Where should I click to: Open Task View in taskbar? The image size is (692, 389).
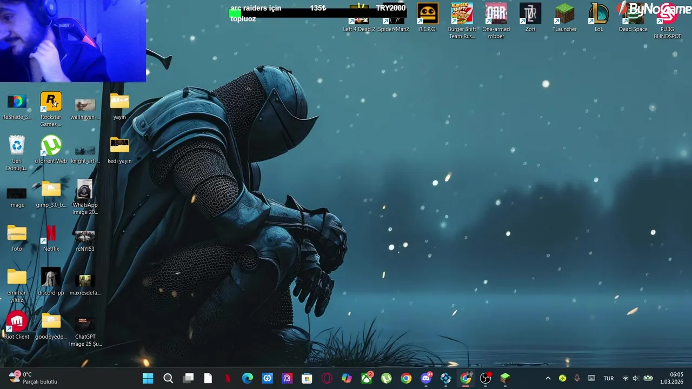(188, 378)
